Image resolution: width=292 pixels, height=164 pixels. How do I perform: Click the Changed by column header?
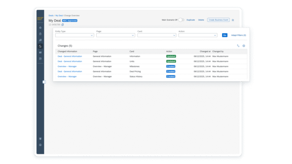pyautogui.click(x=218, y=52)
